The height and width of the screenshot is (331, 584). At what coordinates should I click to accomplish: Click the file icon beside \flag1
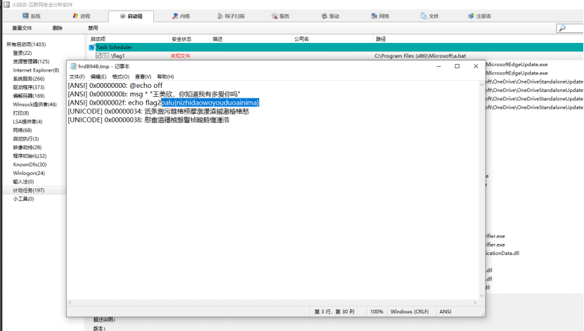(106, 56)
